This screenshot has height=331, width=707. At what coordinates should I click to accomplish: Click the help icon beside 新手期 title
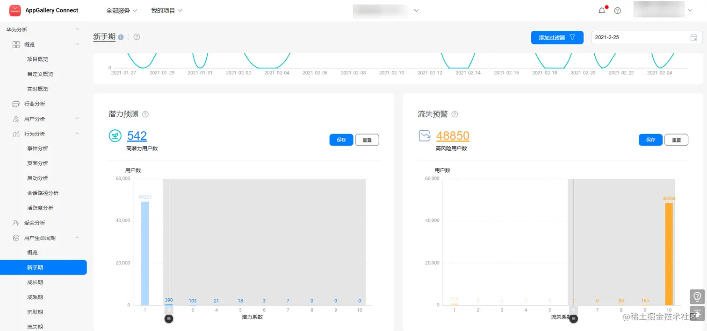[137, 37]
